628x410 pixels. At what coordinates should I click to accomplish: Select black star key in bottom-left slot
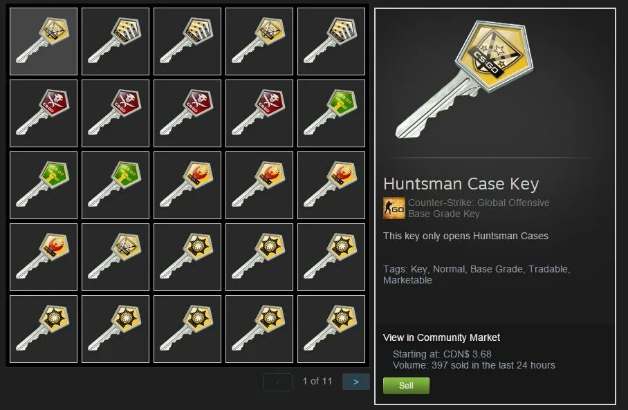coord(44,329)
